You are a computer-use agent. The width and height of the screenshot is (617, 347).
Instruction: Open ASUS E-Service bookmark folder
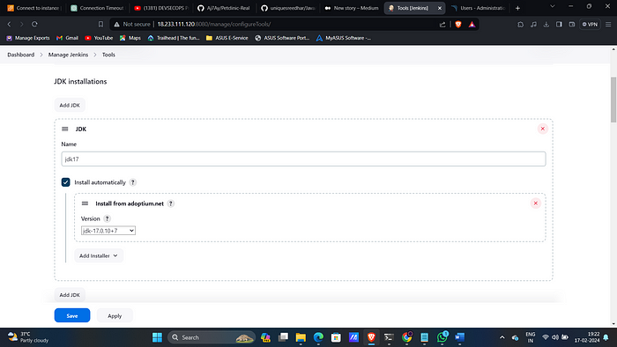pyautogui.click(x=227, y=38)
